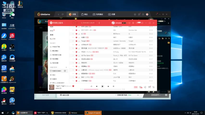
Task: Click refresh icon in WeGame title bar
Action: (x=63, y=14)
